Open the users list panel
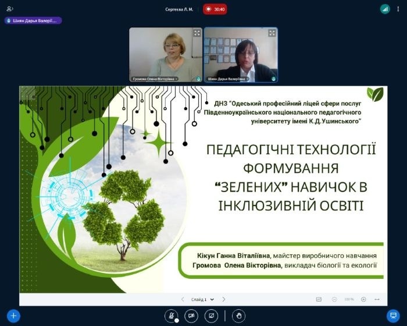Viewport: 407px width, 326px height. pos(10,9)
